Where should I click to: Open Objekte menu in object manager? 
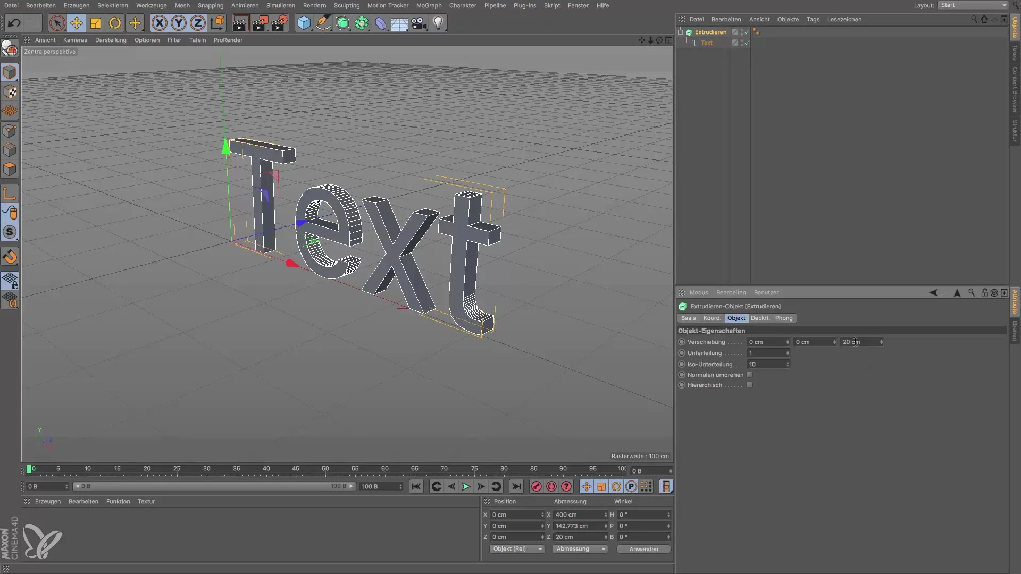(788, 19)
